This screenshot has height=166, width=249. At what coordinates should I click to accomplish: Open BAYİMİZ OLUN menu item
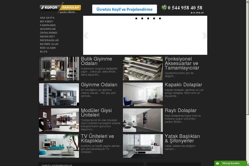(x=49, y=44)
